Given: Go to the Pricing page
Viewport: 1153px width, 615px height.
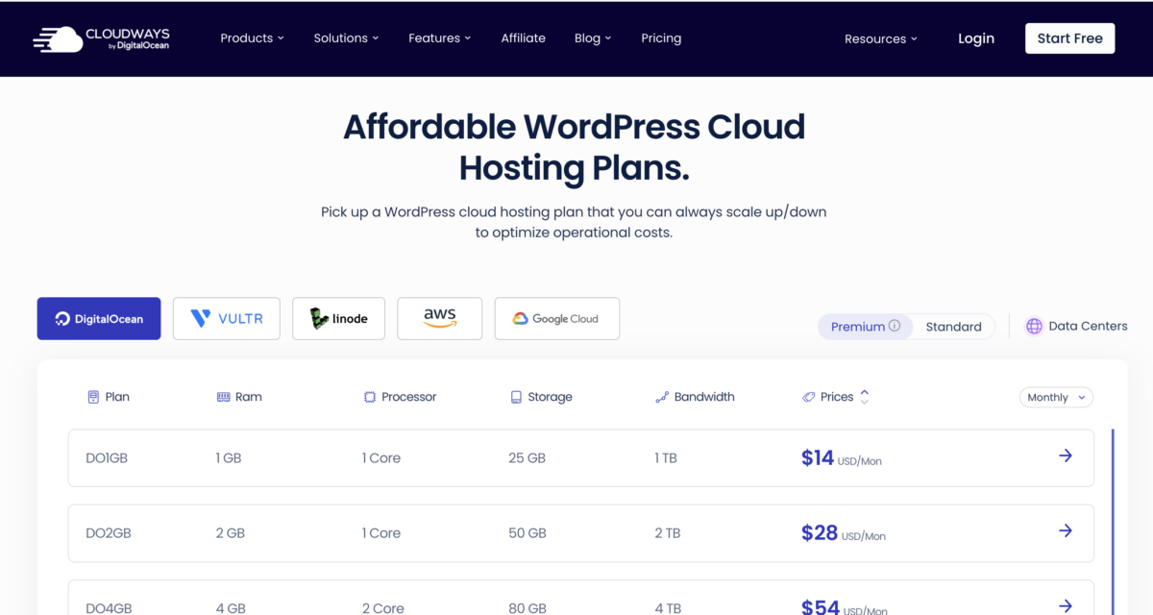Looking at the screenshot, I should [661, 38].
